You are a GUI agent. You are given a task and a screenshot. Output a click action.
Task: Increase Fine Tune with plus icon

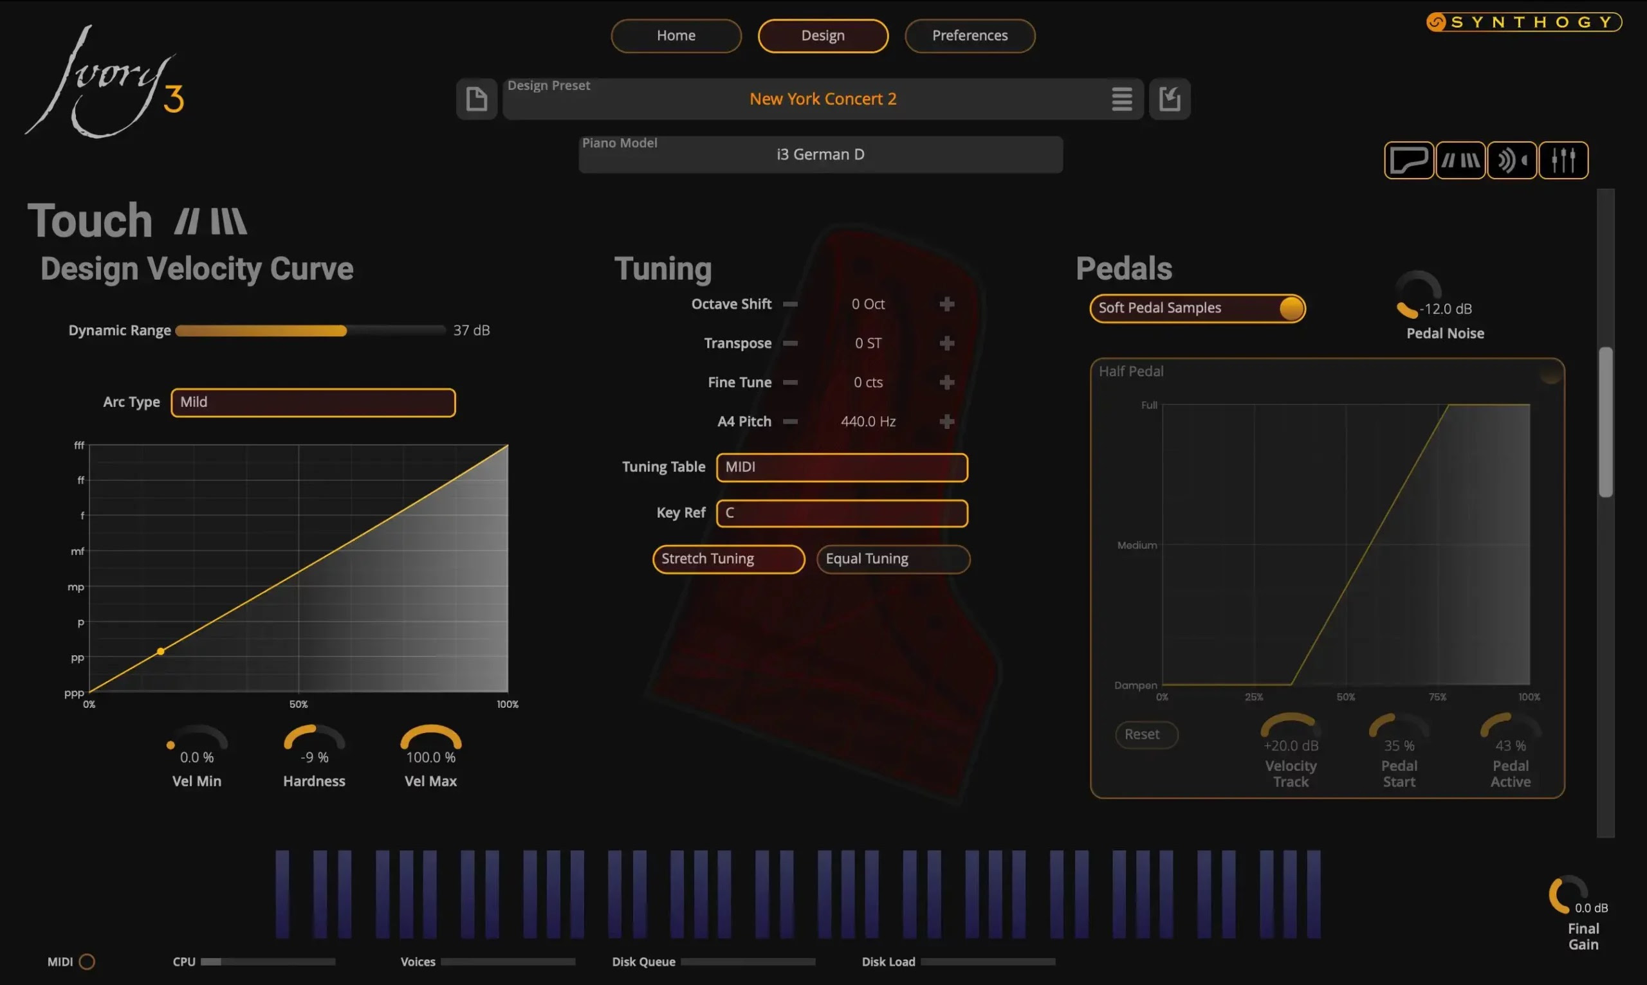pyautogui.click(x=947, y=383)
